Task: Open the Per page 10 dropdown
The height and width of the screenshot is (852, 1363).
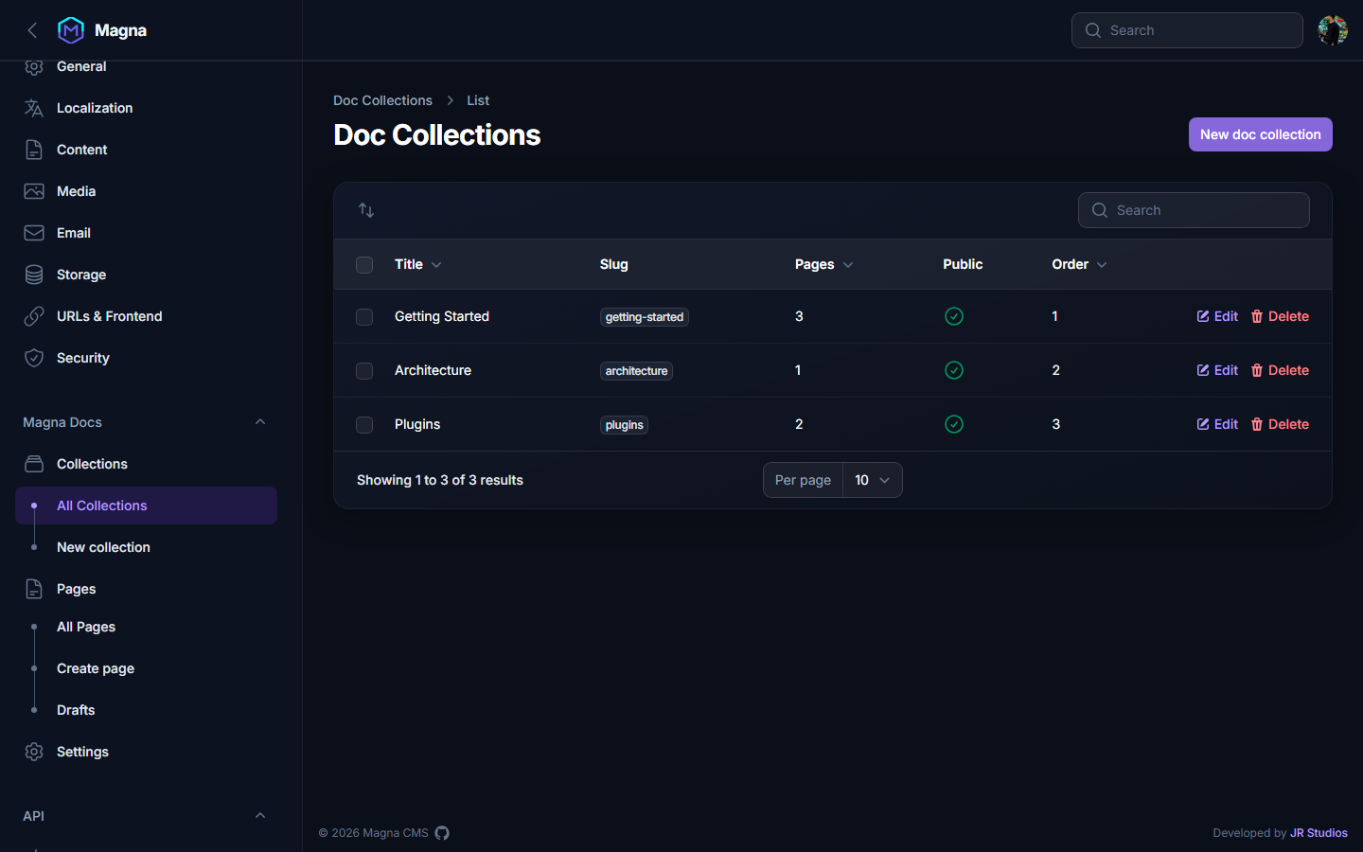Action: [x=873, y=480]
